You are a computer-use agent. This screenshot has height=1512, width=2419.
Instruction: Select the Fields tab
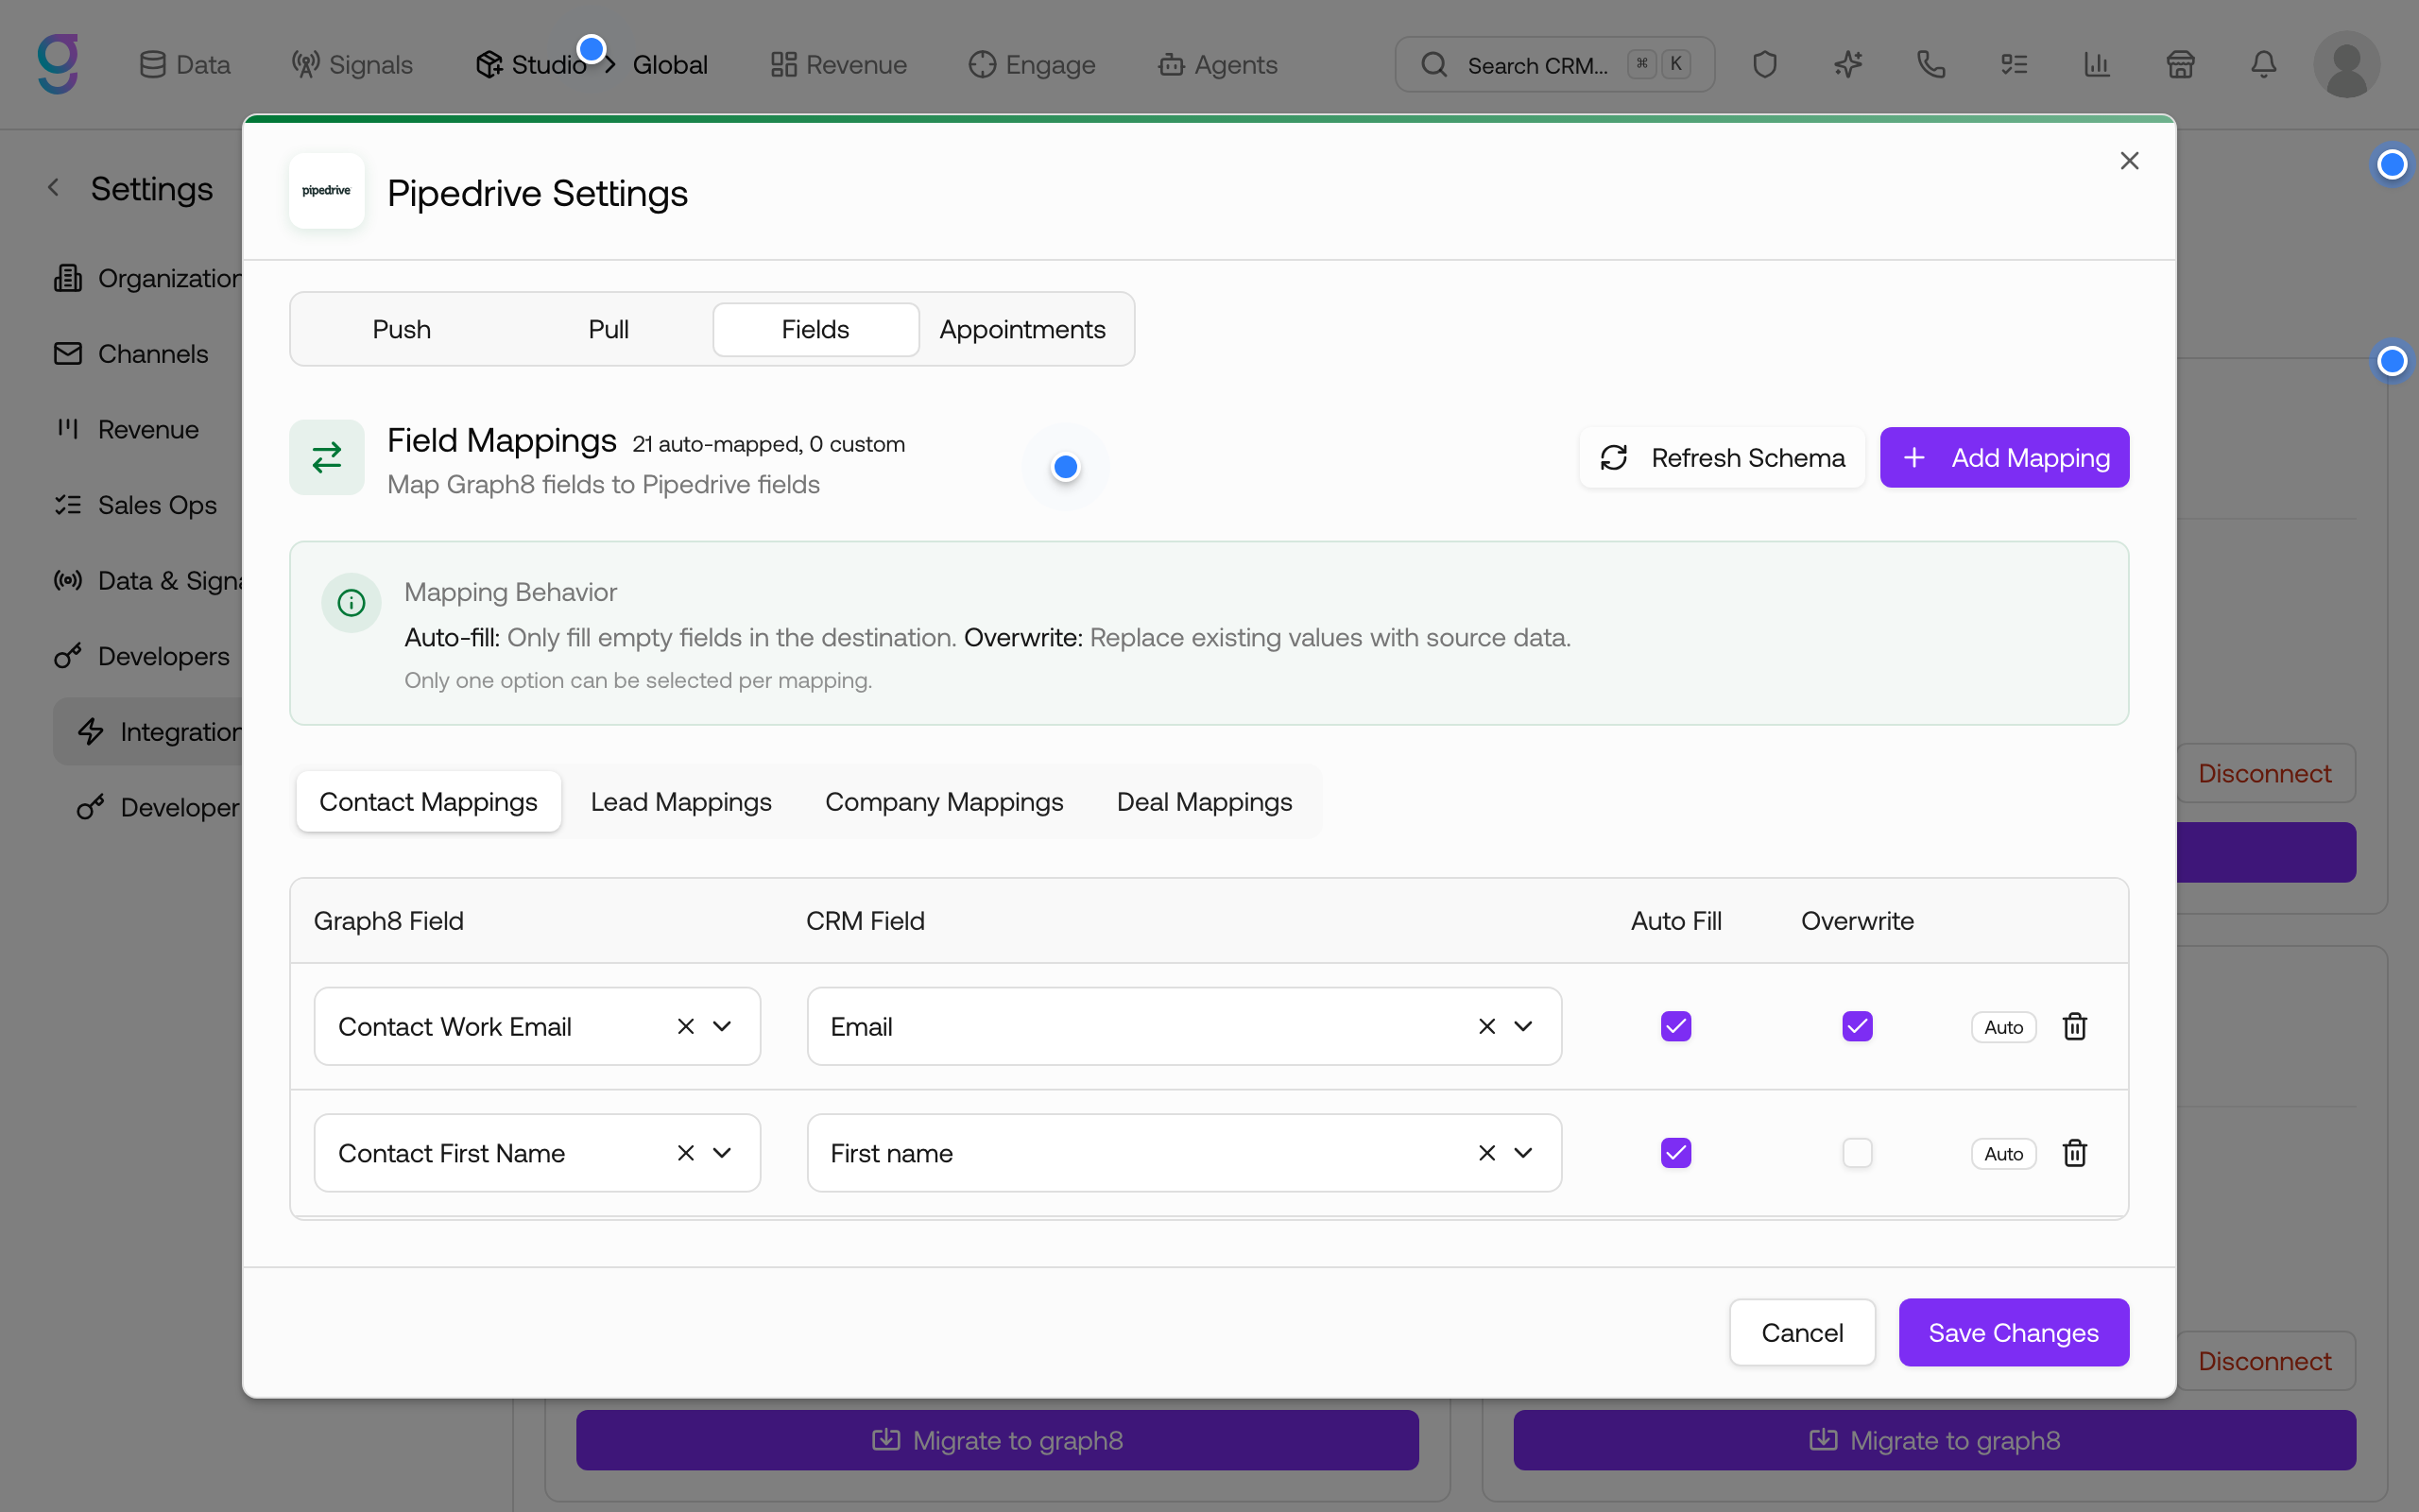pyautogui.click(x=815, y=329)
